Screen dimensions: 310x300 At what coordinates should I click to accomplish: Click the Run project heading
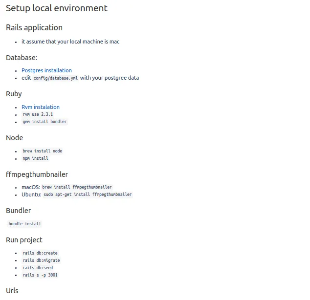(24, 240)
